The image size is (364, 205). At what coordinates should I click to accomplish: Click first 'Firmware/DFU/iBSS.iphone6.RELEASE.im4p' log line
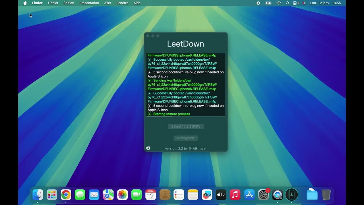click(x=182, y=56)
